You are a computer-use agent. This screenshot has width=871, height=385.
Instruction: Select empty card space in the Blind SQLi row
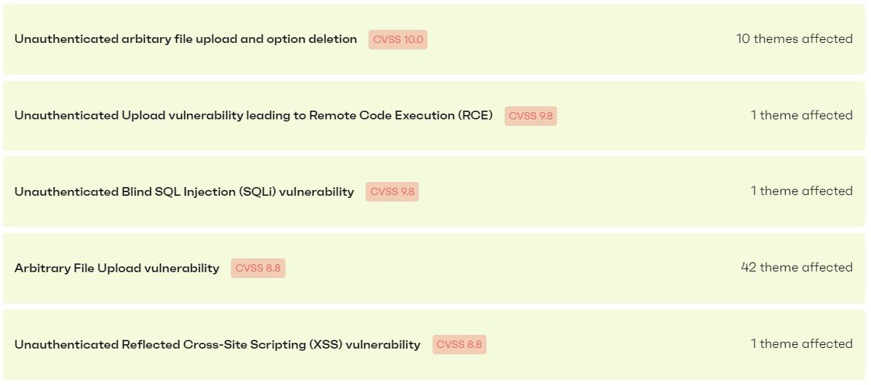[x=583, y=192]
